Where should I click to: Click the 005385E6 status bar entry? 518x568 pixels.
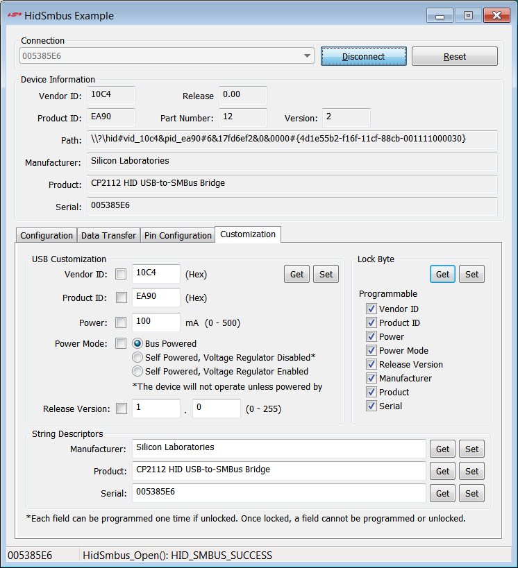click(x=30, y=556)
